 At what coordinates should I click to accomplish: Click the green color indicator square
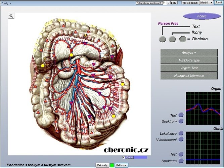112,165
